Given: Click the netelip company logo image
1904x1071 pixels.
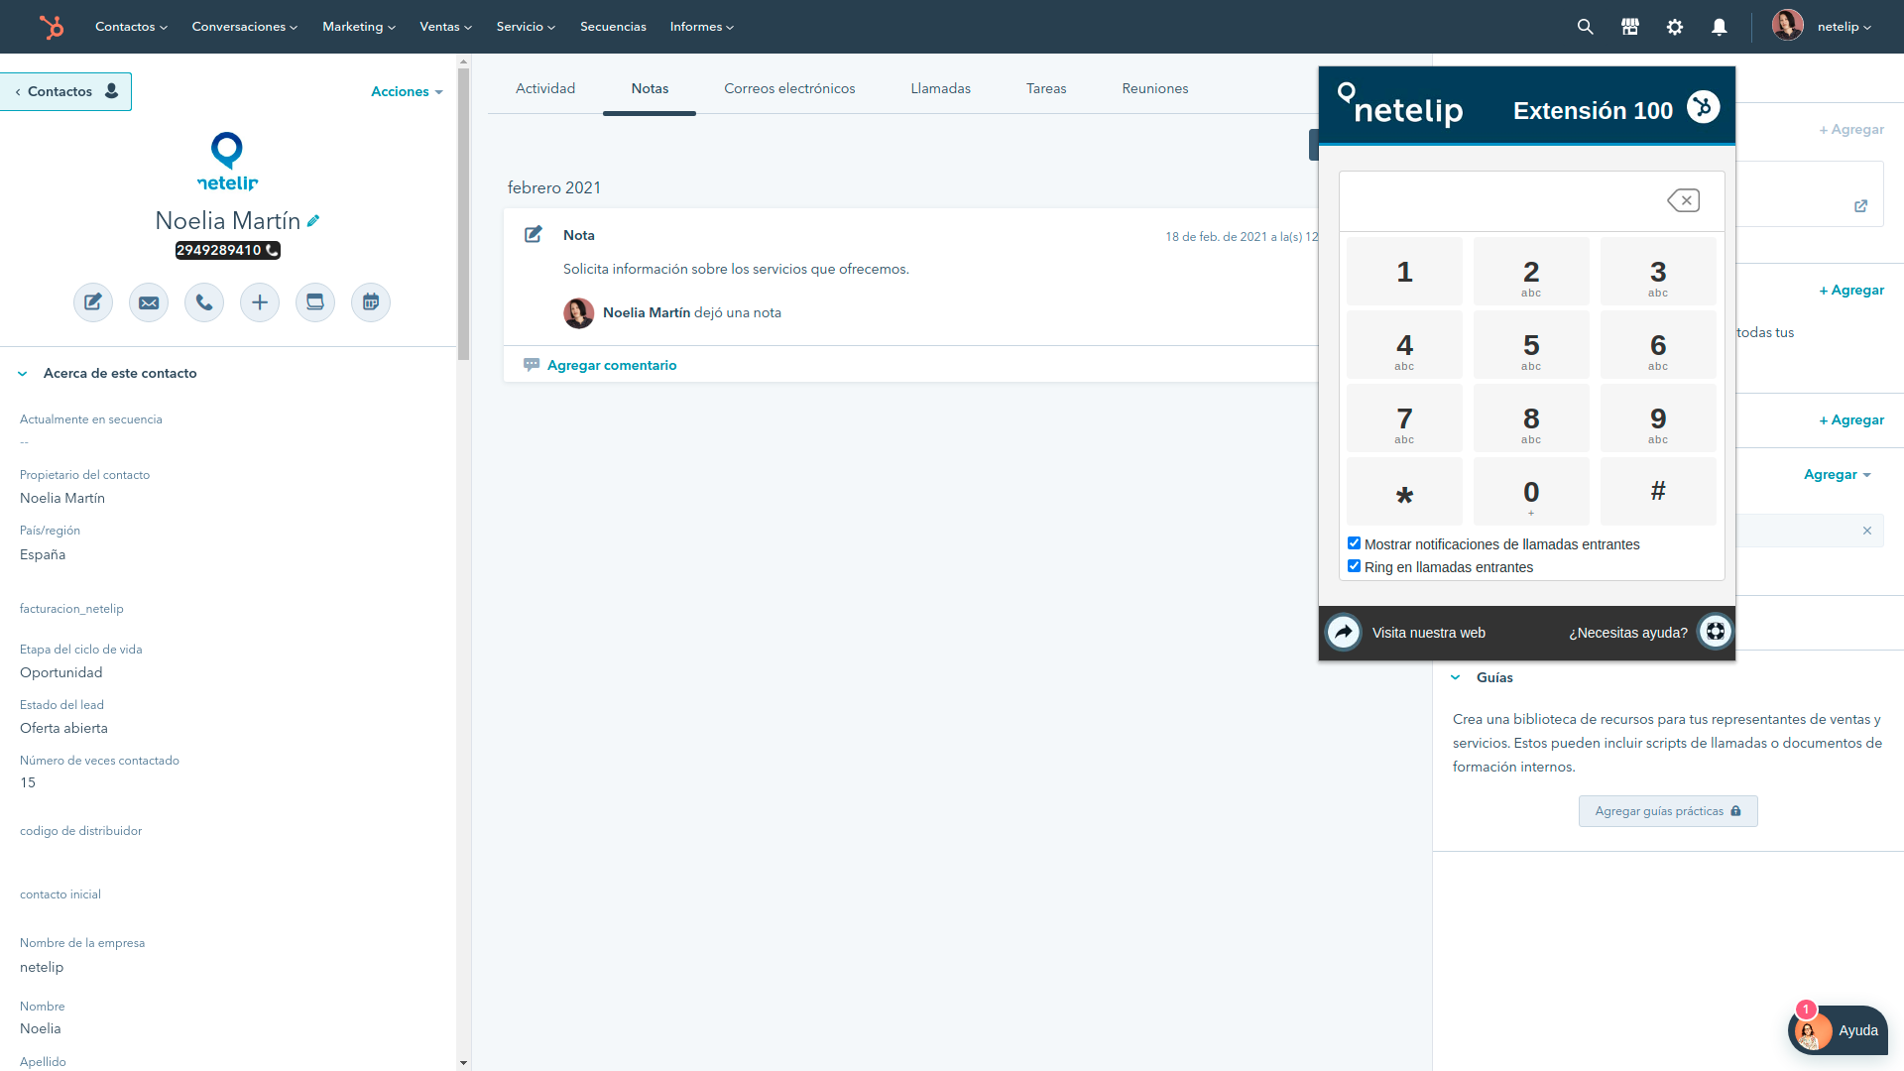Looking at the screenshot, I should (x=227, y=162).
